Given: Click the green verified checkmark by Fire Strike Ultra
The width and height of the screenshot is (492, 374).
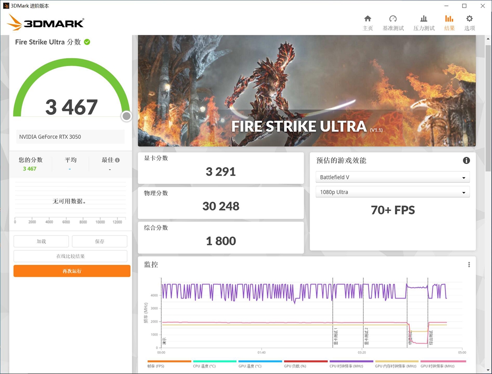Looking at the screenshot, I should (x=88, y=42).
